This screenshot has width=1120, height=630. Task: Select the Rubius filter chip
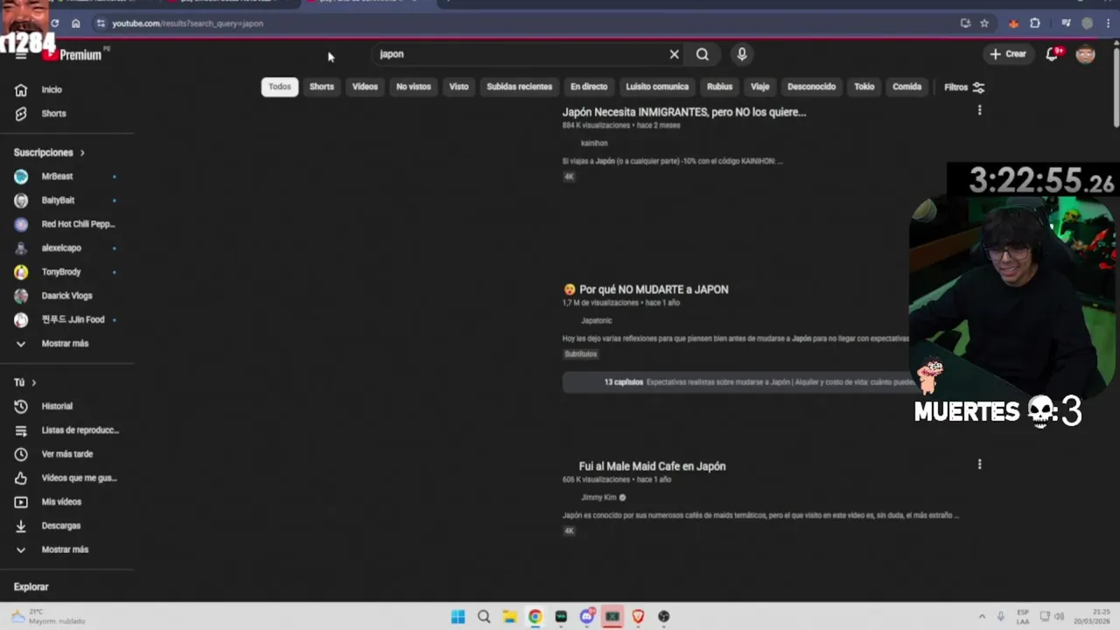coord(719,87)
